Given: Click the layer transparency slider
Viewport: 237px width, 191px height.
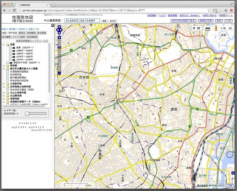Looking at the screenshot, I should (26, 113).
